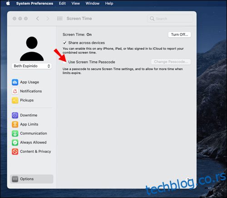The height and width of the screenshot is (198, 227).
Task: Open the Window menu in menu bar
Action: coord(93,3)
